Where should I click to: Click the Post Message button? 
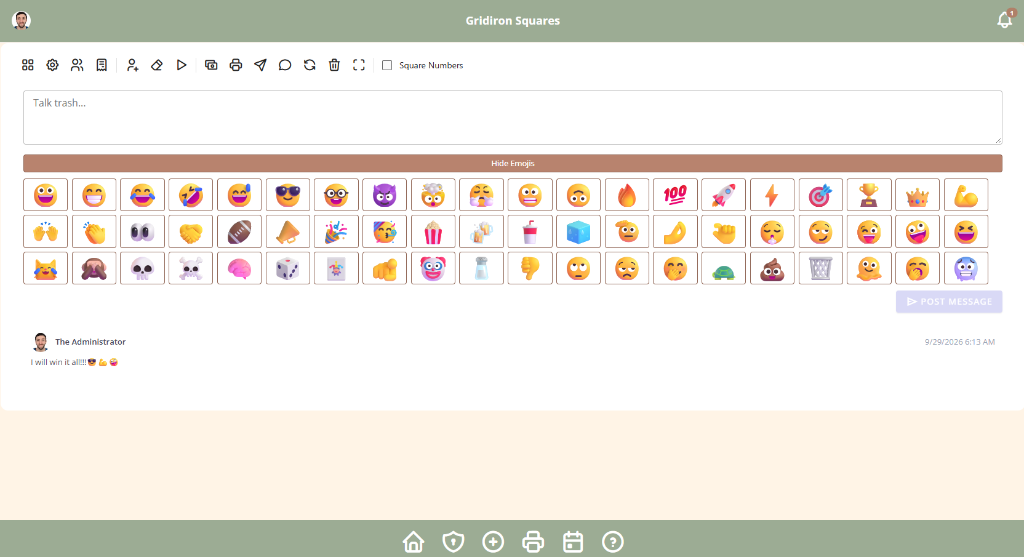pos(949,302)
